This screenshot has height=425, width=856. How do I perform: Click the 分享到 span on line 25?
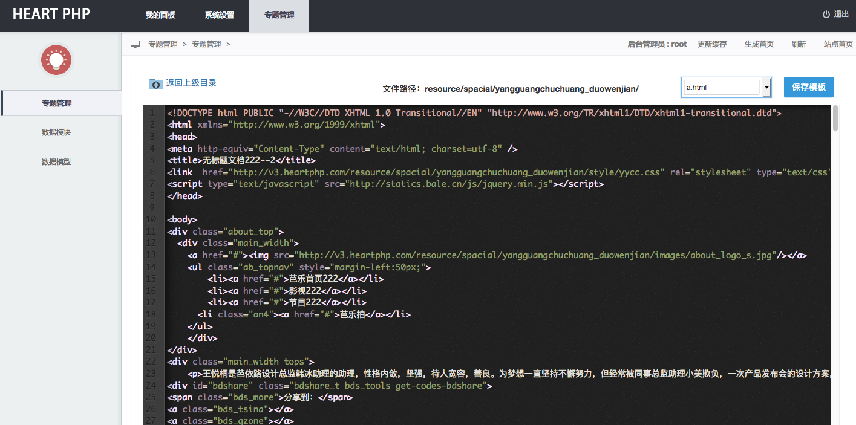[x=260, y=397]
